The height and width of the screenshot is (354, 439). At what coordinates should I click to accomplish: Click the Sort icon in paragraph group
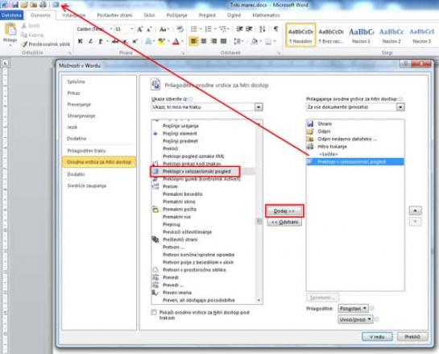263,29
